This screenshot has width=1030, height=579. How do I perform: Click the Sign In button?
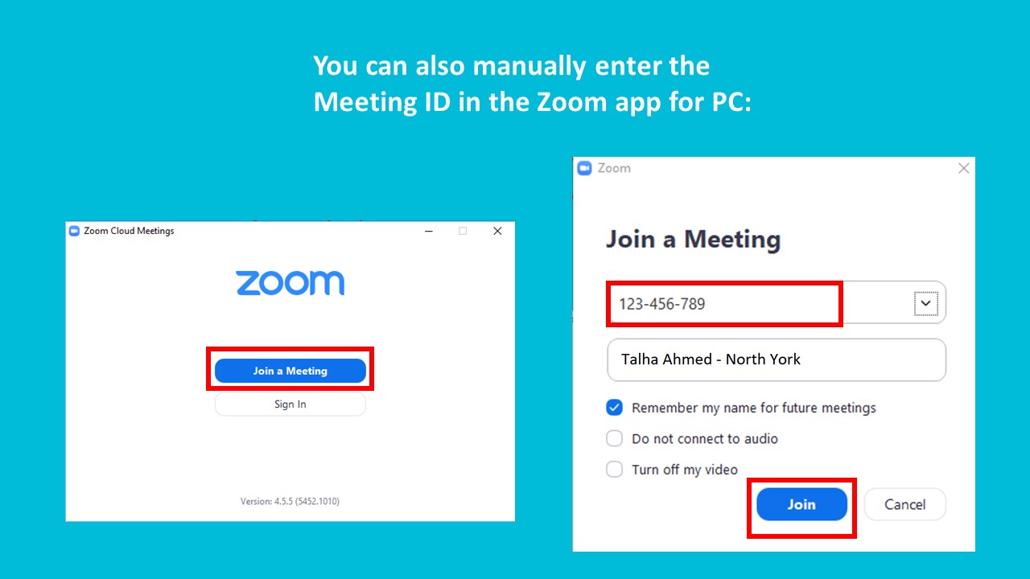(290, 404)
